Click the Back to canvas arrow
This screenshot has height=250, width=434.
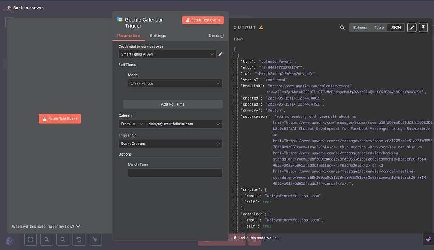pos(9,8)
